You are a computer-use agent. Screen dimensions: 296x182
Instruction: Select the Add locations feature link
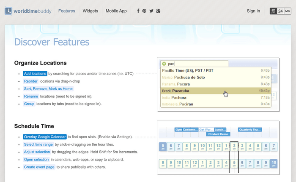pyautogui.click(x=35, y=73)
